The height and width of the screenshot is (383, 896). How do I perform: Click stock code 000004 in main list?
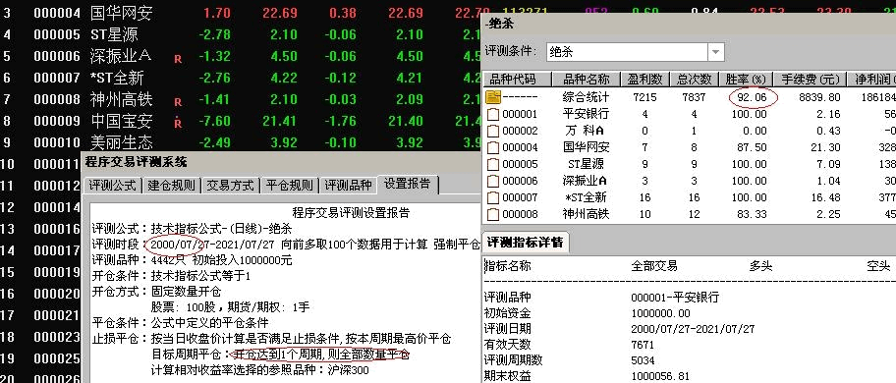[57, 13]
